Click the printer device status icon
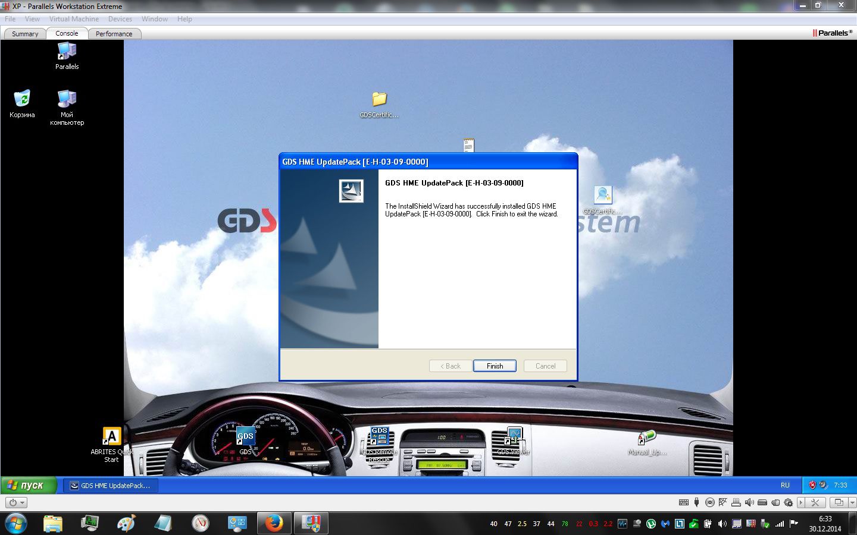Viewport: 857px width, 535px height. pyautogui.click(x=736, y=503)
